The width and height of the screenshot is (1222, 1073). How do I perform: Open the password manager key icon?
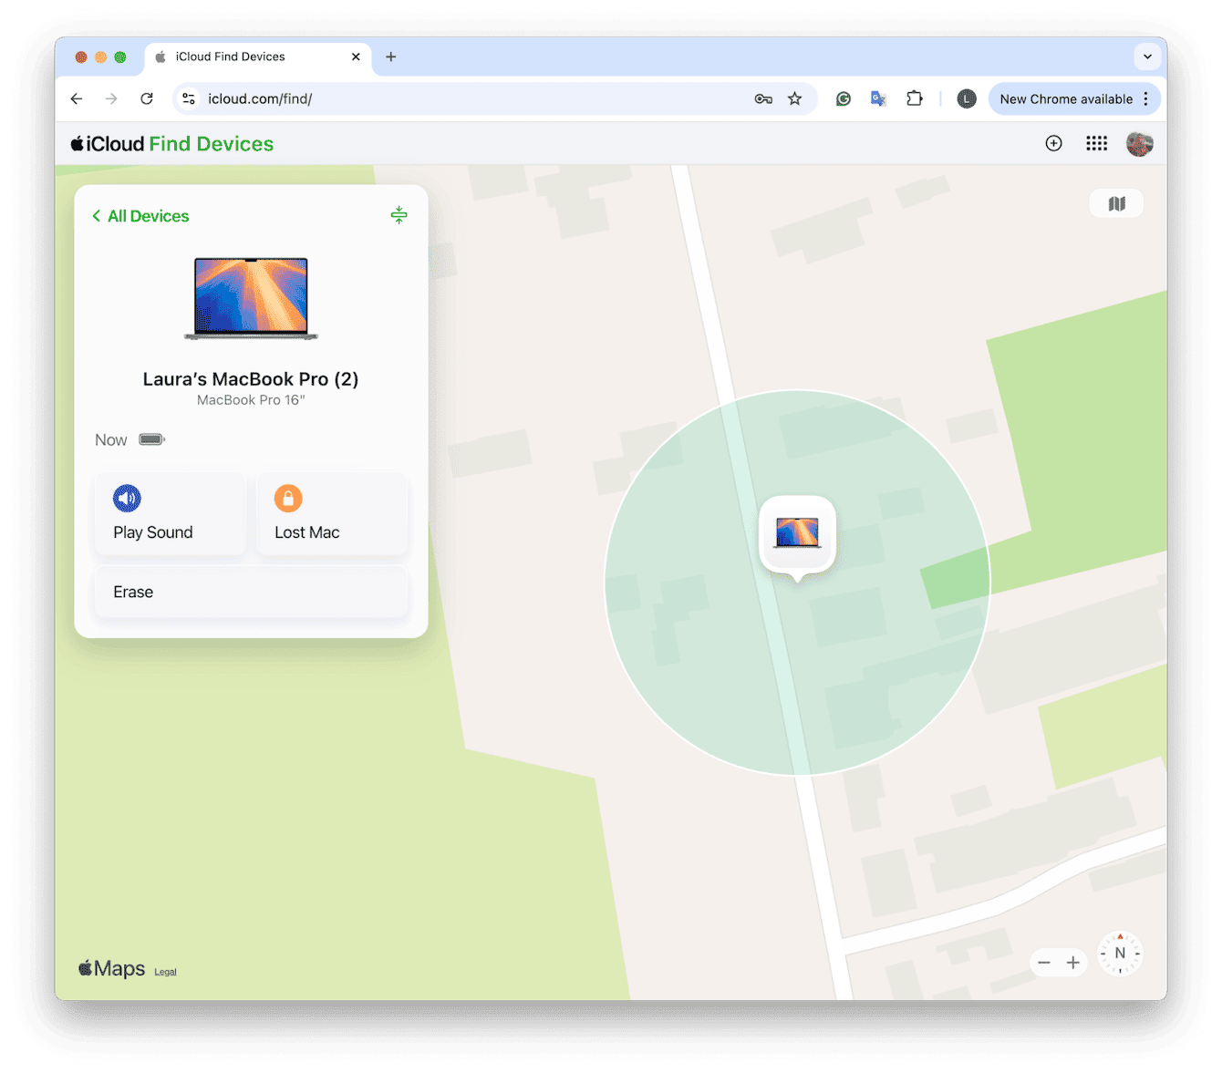coord(763,98)
